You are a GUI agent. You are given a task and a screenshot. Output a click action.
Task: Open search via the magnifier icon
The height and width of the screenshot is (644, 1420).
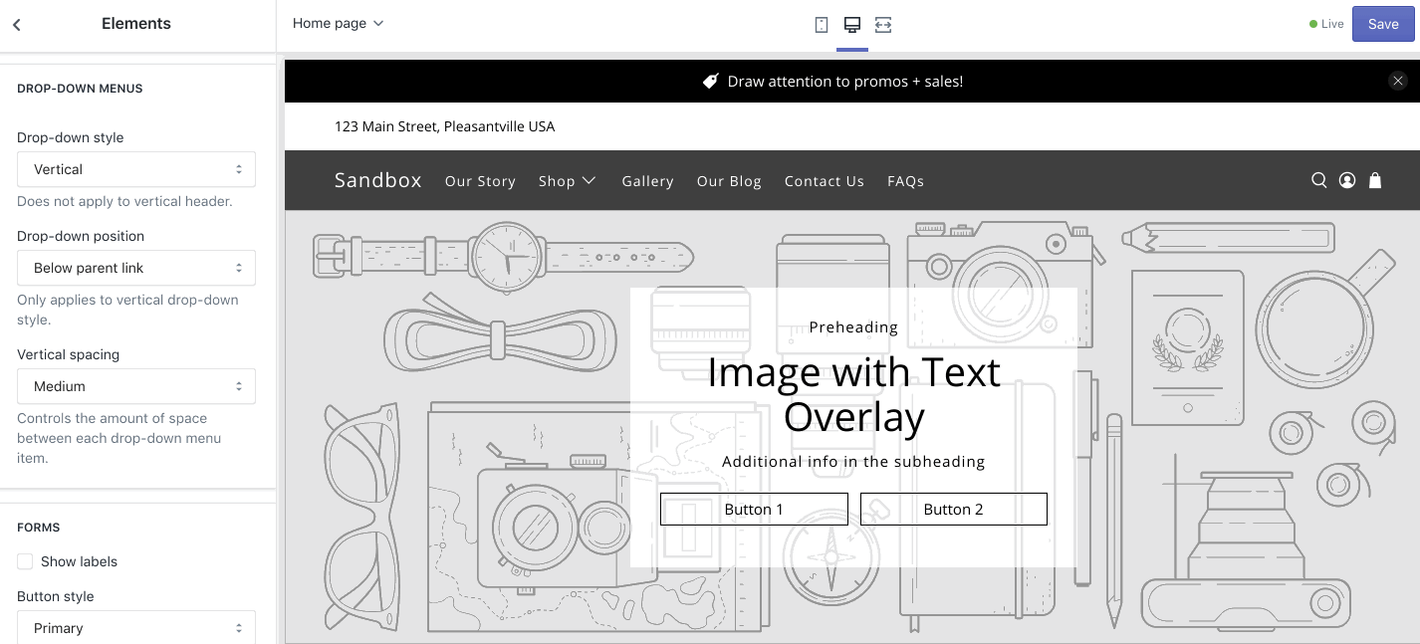click(1318, 180)
